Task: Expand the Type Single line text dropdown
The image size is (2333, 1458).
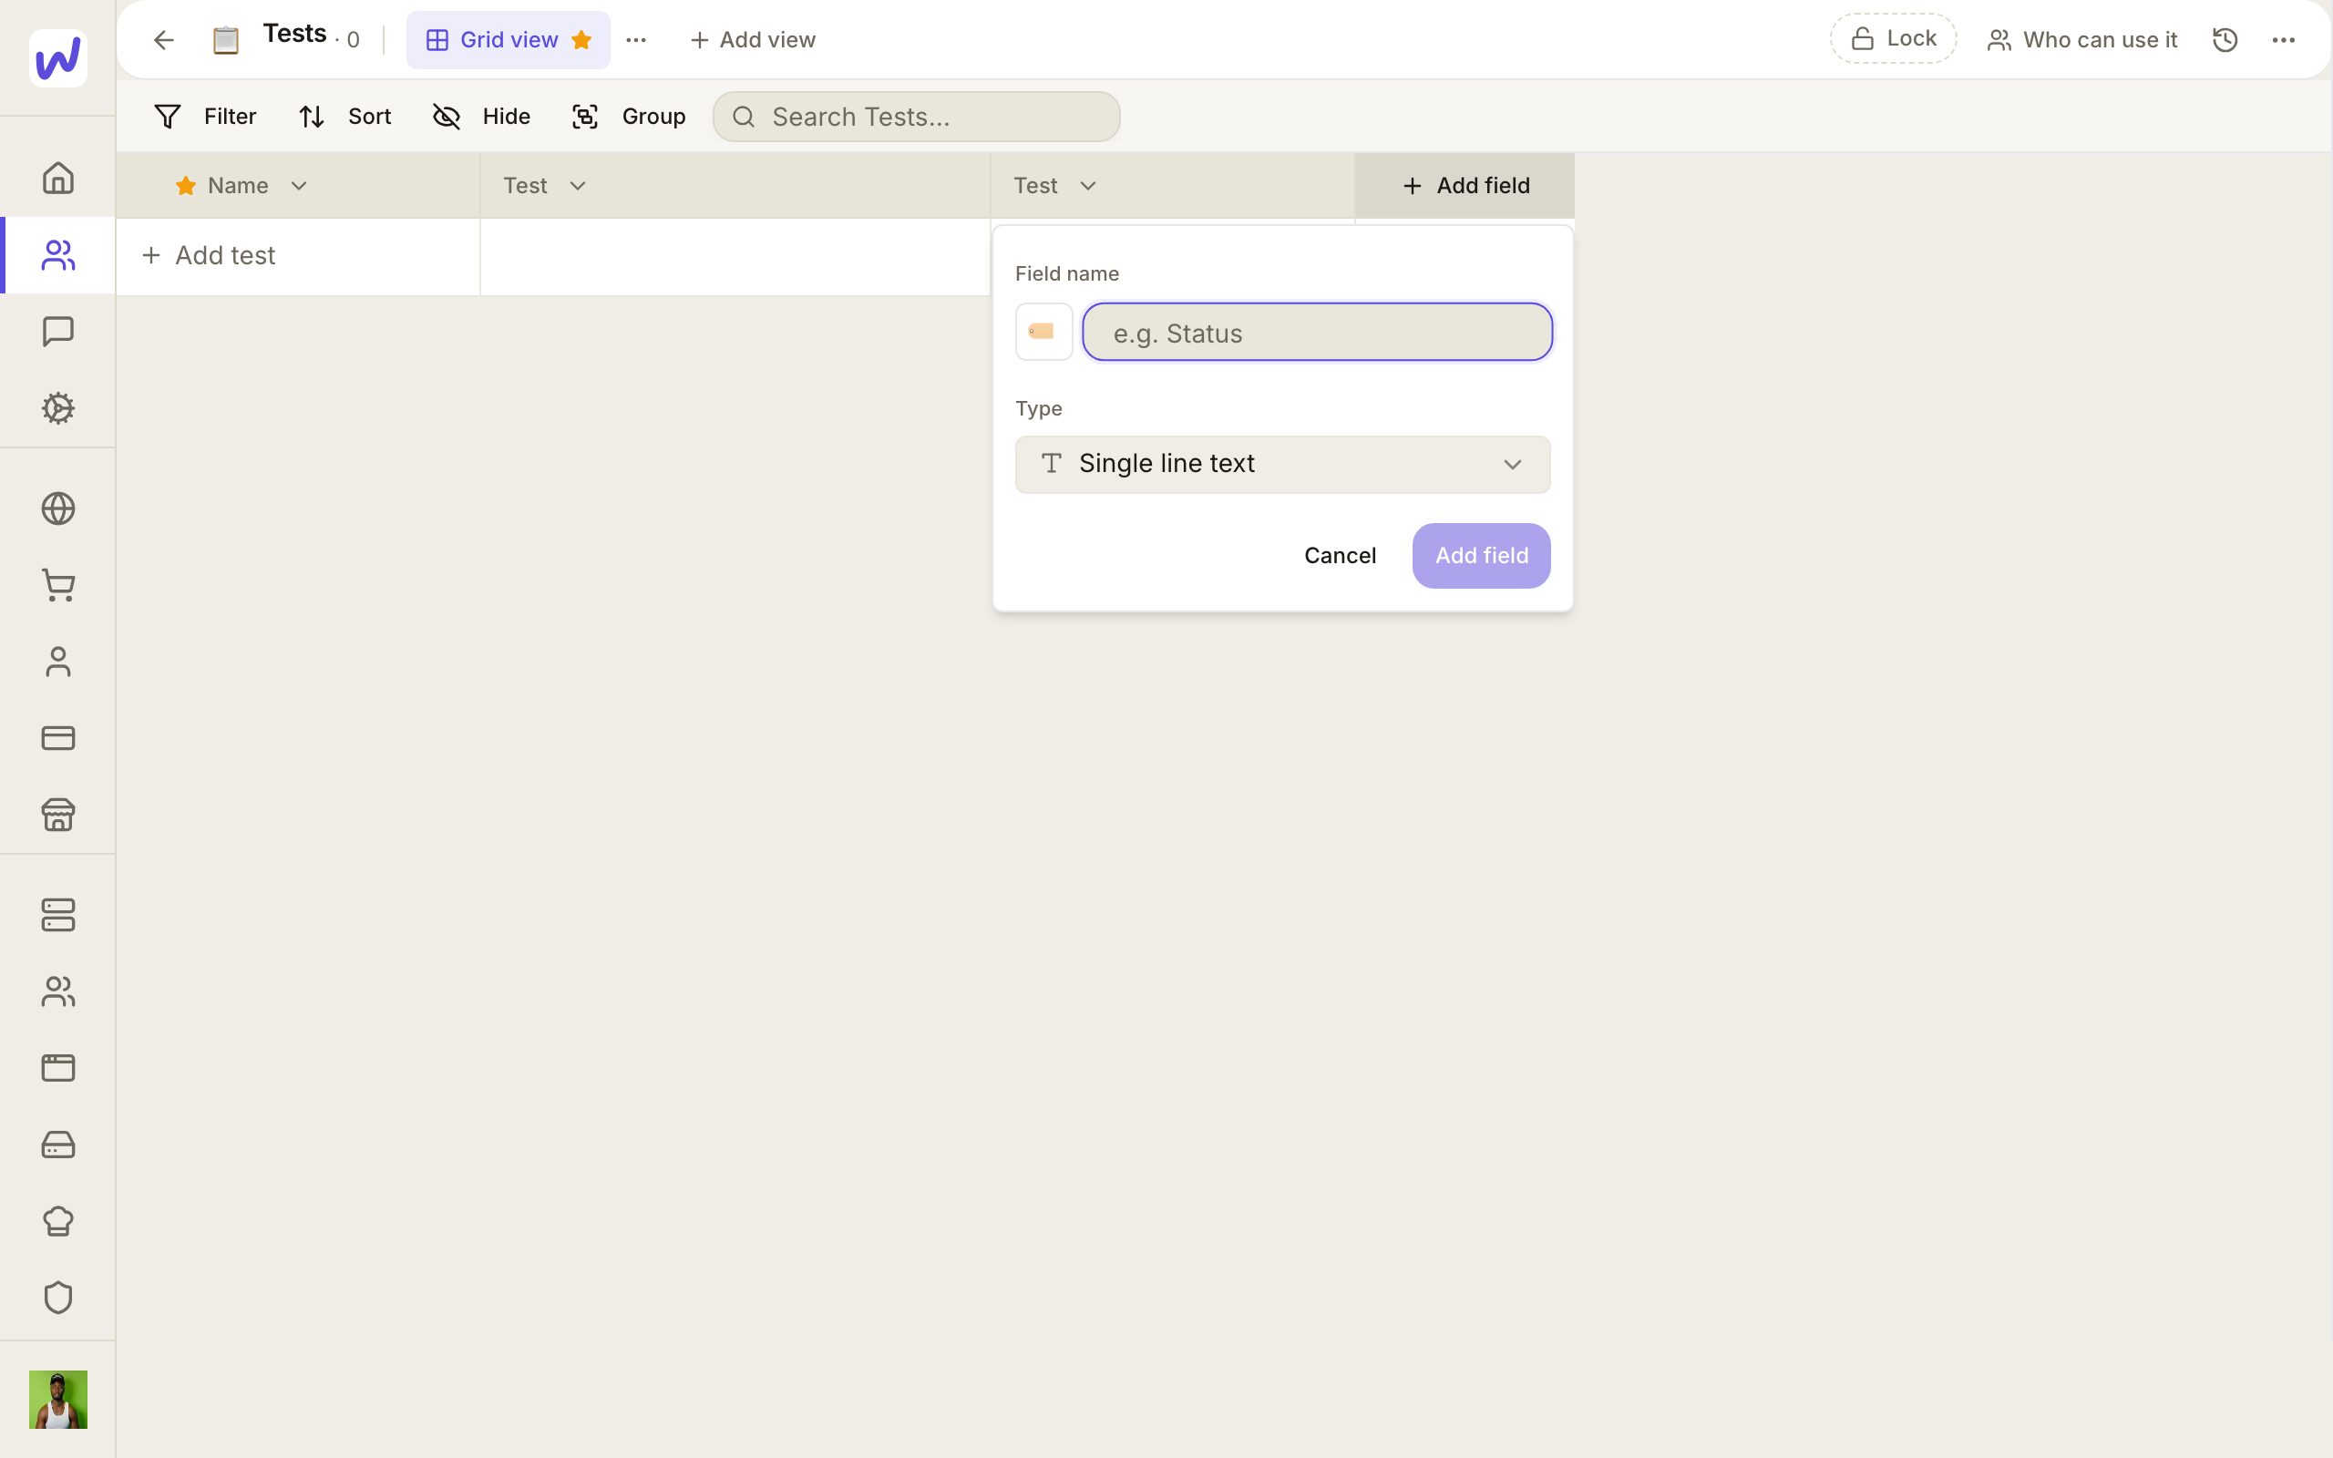Action: click(1282, 464)
